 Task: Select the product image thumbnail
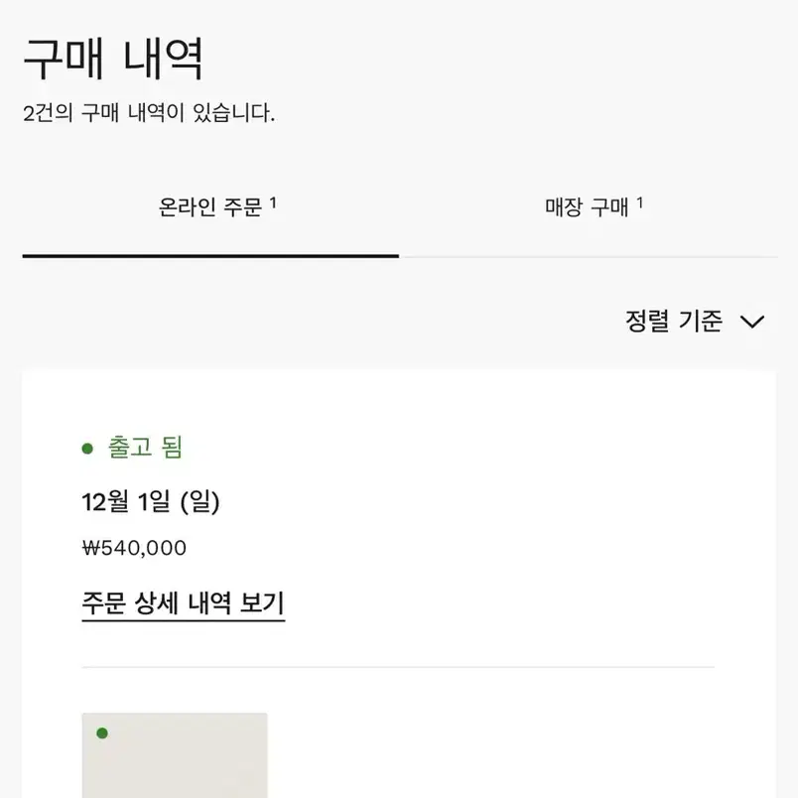point(175,755)
